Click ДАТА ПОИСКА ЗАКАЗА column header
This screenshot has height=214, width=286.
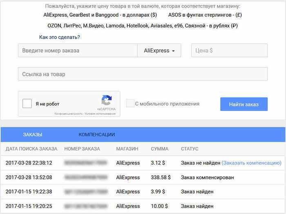(31, 149)
